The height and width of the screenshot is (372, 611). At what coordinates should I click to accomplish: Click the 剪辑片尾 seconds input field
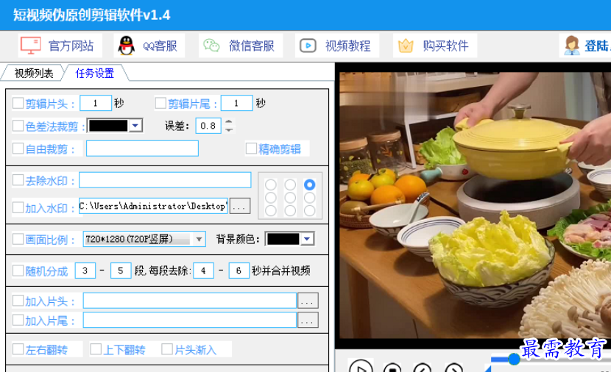236,104
